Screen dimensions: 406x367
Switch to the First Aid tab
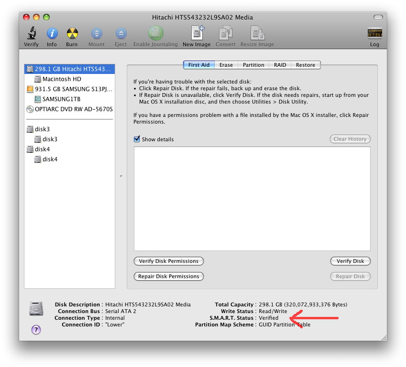pyautogui.click(x=199, y=65)
